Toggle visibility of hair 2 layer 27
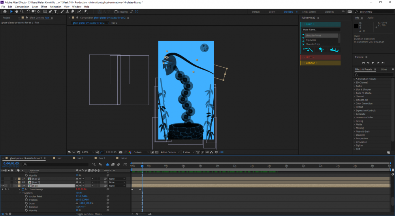The height and width of the screenshot is (216, 395). [3, 179]
